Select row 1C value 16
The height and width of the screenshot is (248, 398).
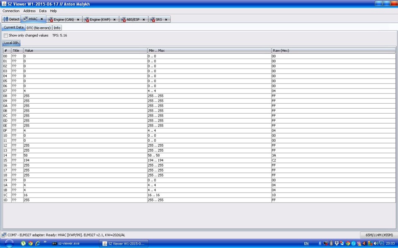85,195
